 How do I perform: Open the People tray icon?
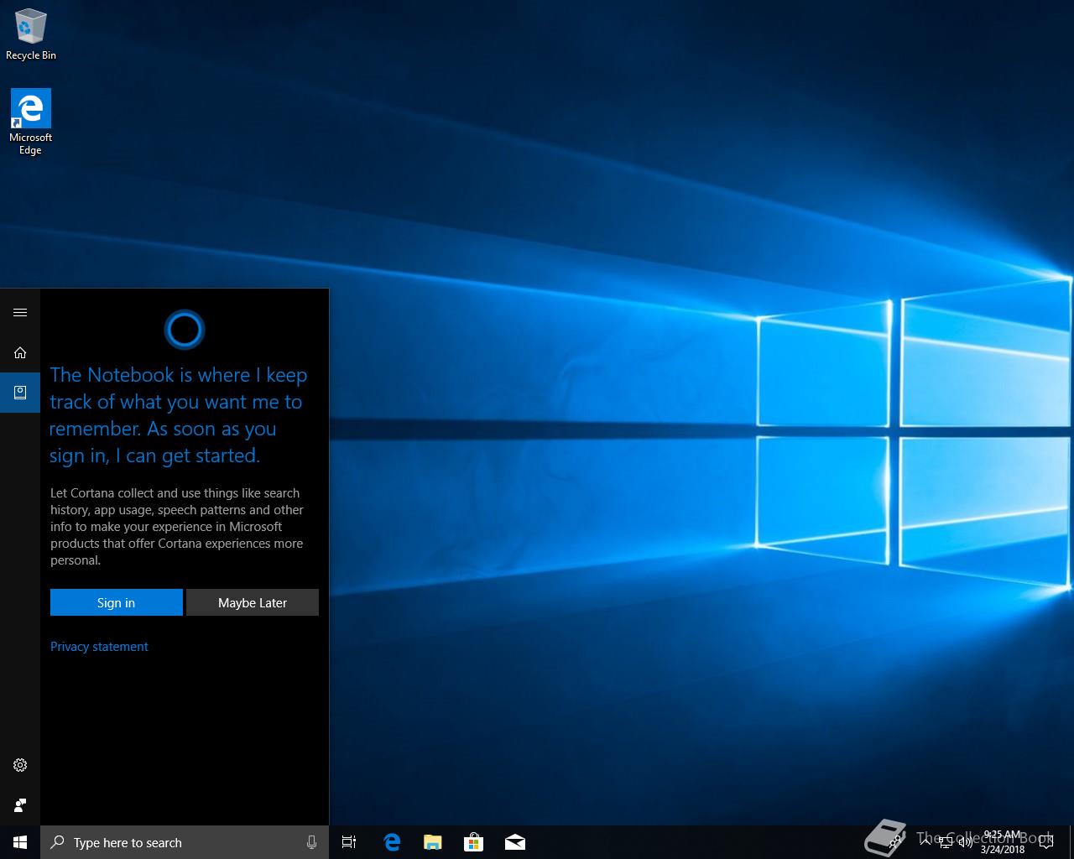894,842
